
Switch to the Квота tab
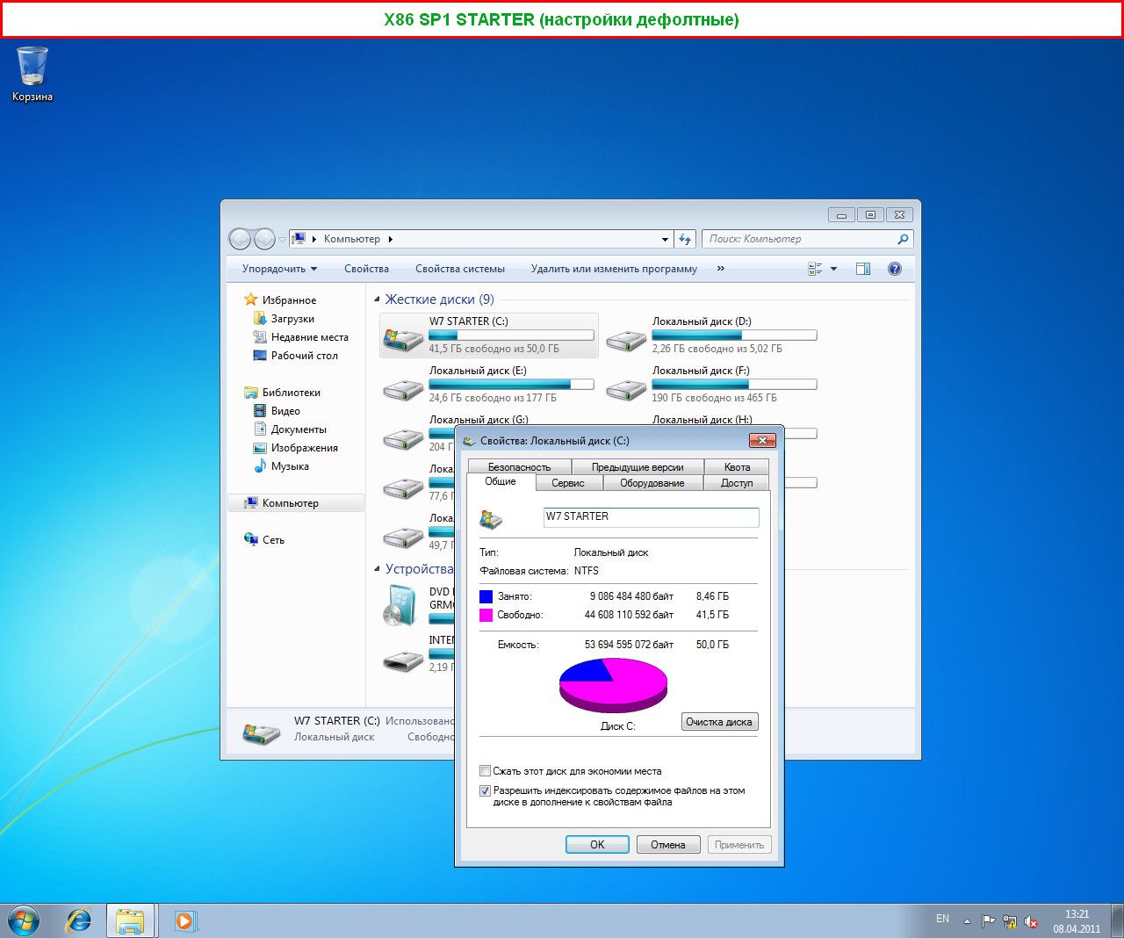click(737, 467)
